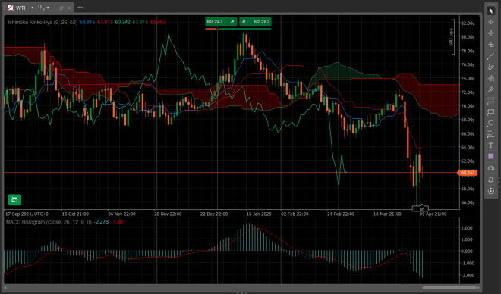Click the green 60.242 Ichimoku value
Screen dimensions: 501x294
click(x=123, y=22)
